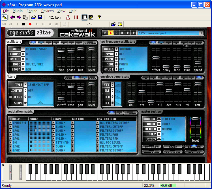
Task: Toggle the master LIMITER button
Action: 194,147
